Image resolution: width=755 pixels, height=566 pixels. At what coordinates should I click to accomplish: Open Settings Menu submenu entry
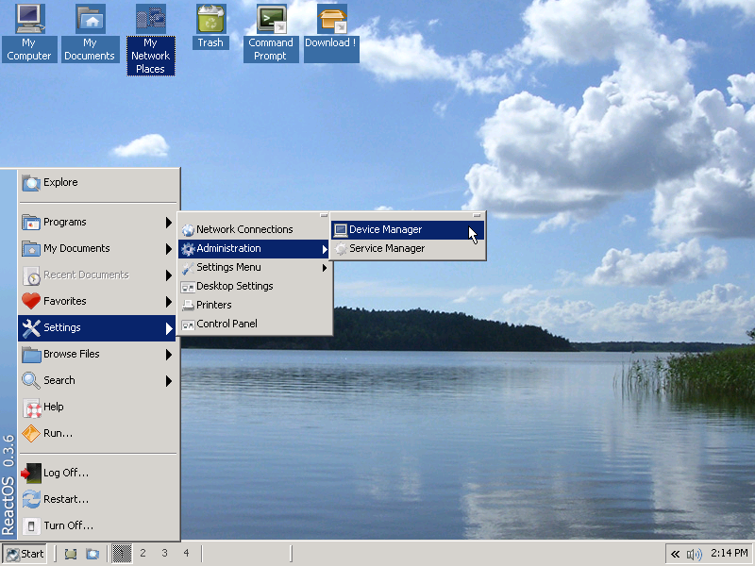coord(254,268)
